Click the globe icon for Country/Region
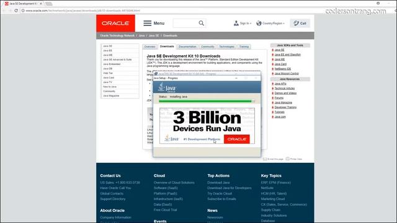Viewport: 397px width, 223px height. pos(259,24)
